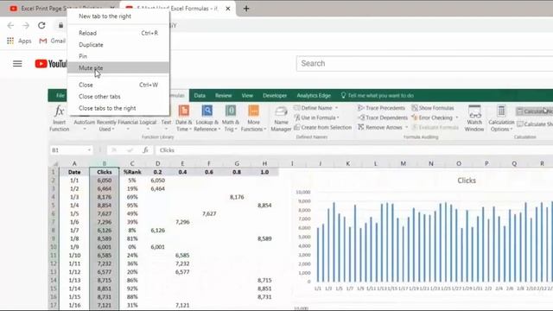
Task: Click Calculation Options icon
Action: [x=501, y=111]
